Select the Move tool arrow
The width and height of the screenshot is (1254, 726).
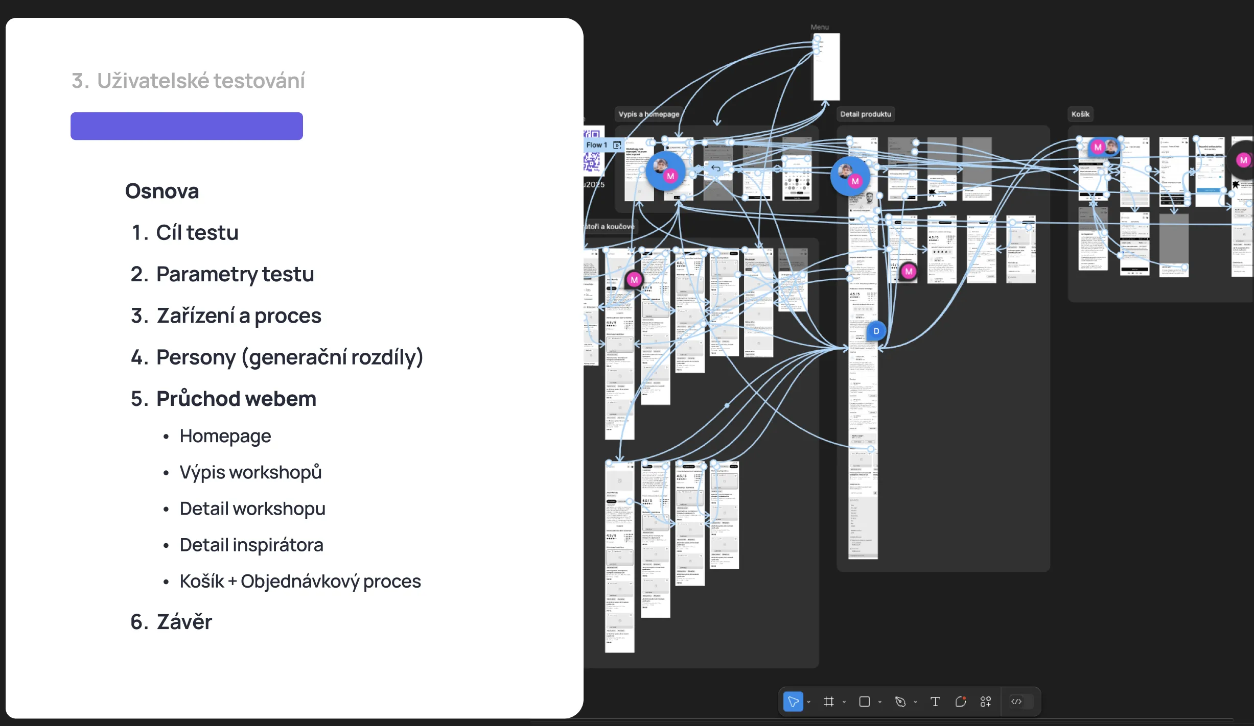[x=793, y=701]
